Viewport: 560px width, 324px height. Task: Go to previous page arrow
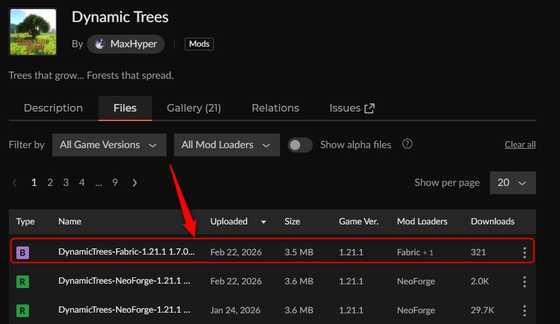(x=15, y=183)
